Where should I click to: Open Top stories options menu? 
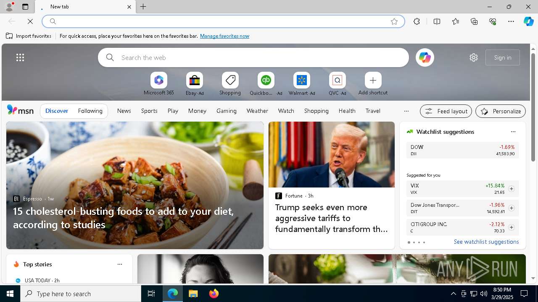click(120, 264)
